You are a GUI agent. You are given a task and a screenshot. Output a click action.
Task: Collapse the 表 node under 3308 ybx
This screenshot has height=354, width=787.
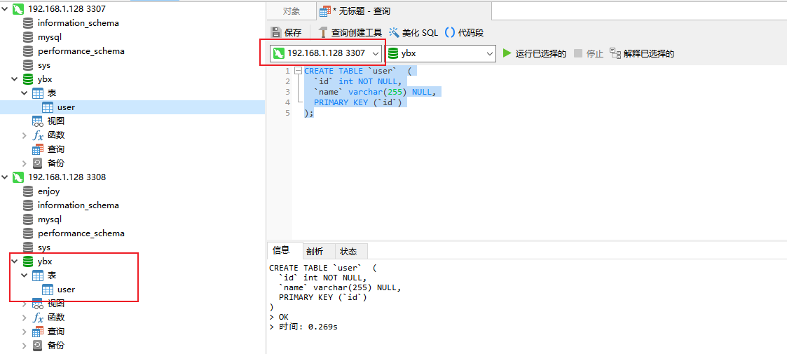coord(24,275)
